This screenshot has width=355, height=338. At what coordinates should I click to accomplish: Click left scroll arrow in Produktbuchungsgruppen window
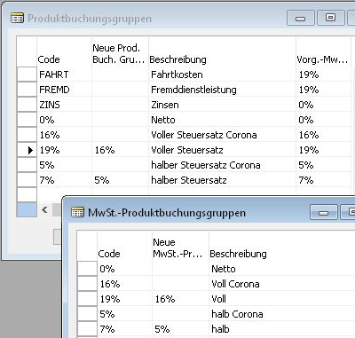point(44,209)
